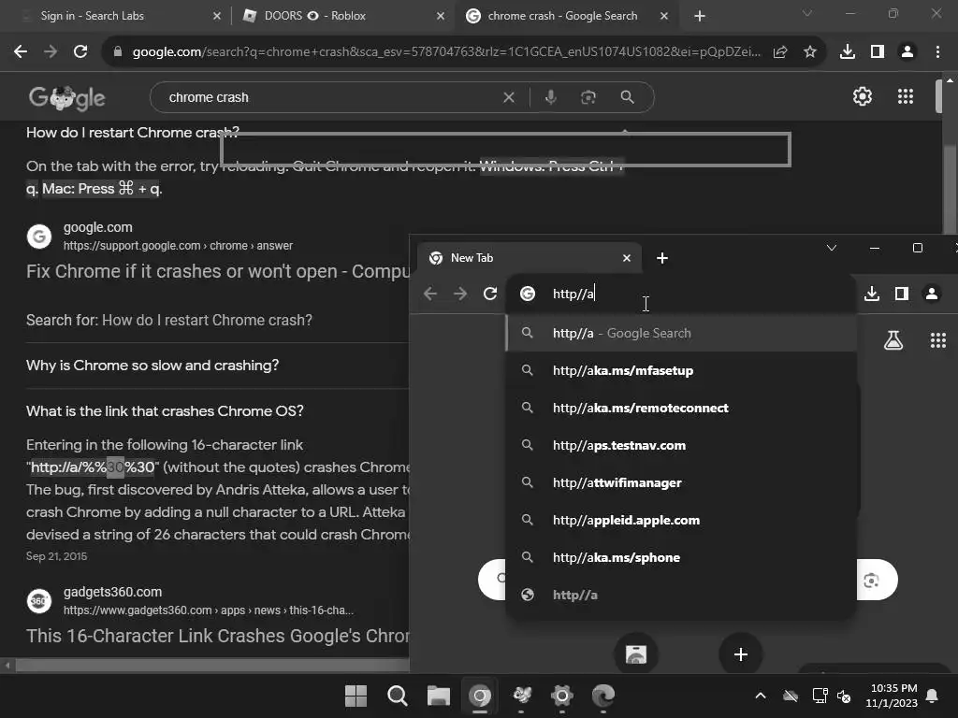This screenshot has height=718, width=958.
Task: Reload the New Tab window
Action: point(490,294)
